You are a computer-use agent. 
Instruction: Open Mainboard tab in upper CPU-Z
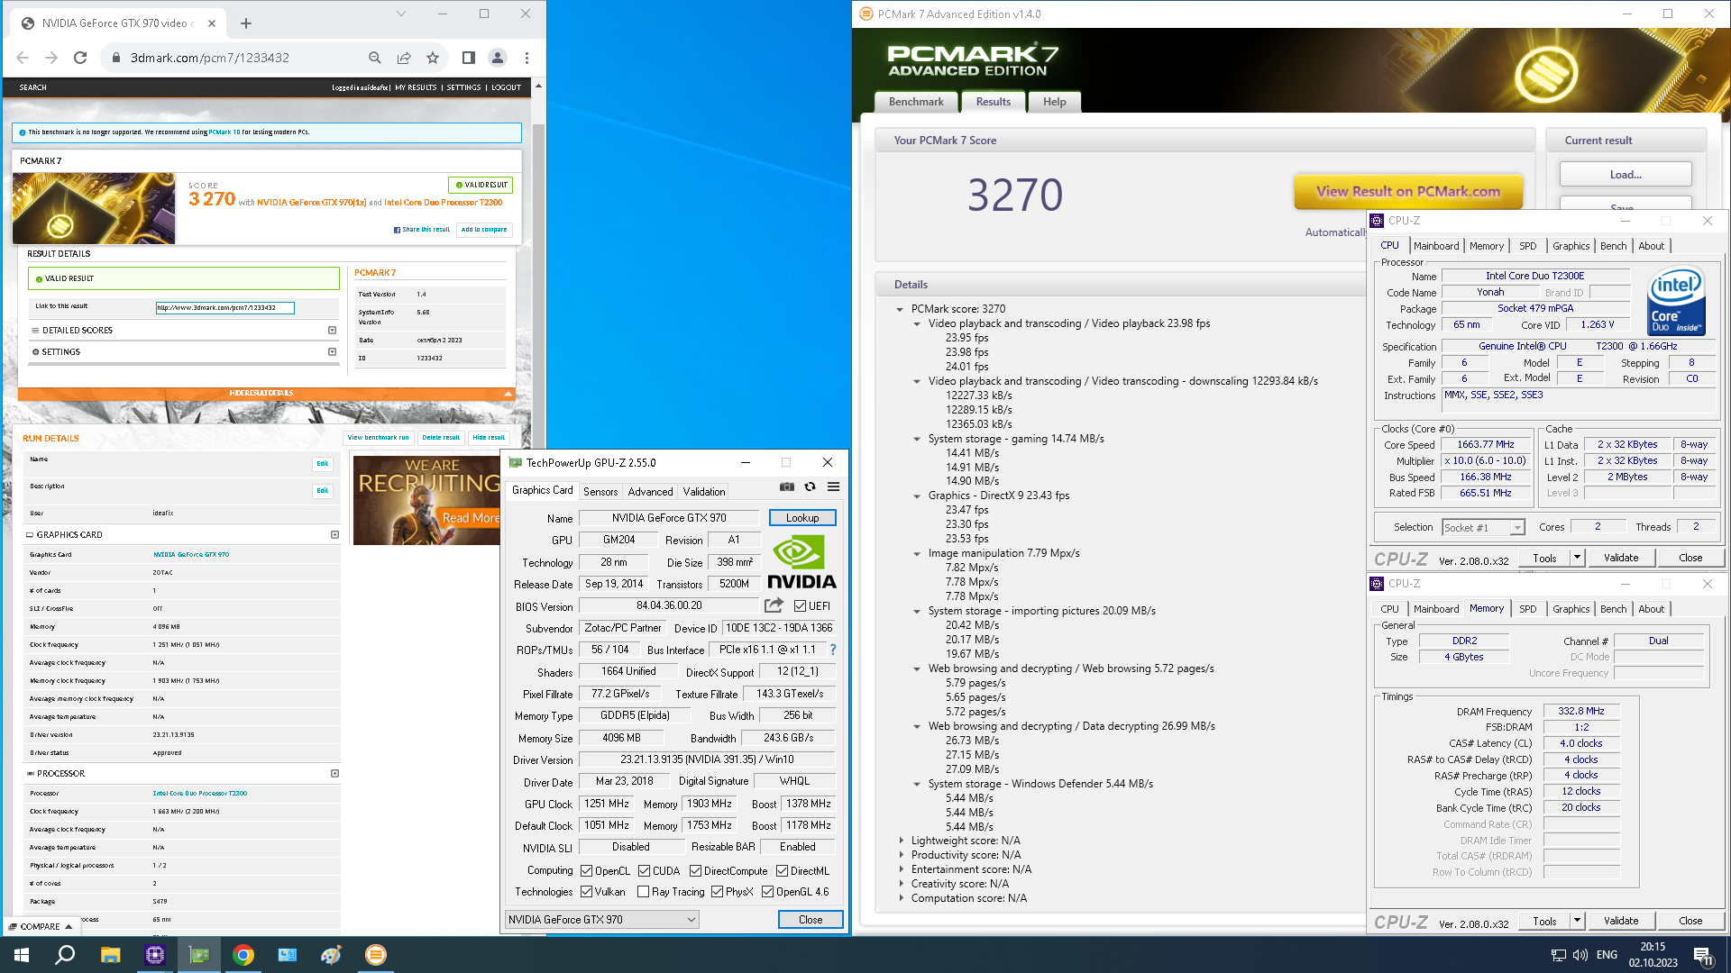coord(1436,246)
